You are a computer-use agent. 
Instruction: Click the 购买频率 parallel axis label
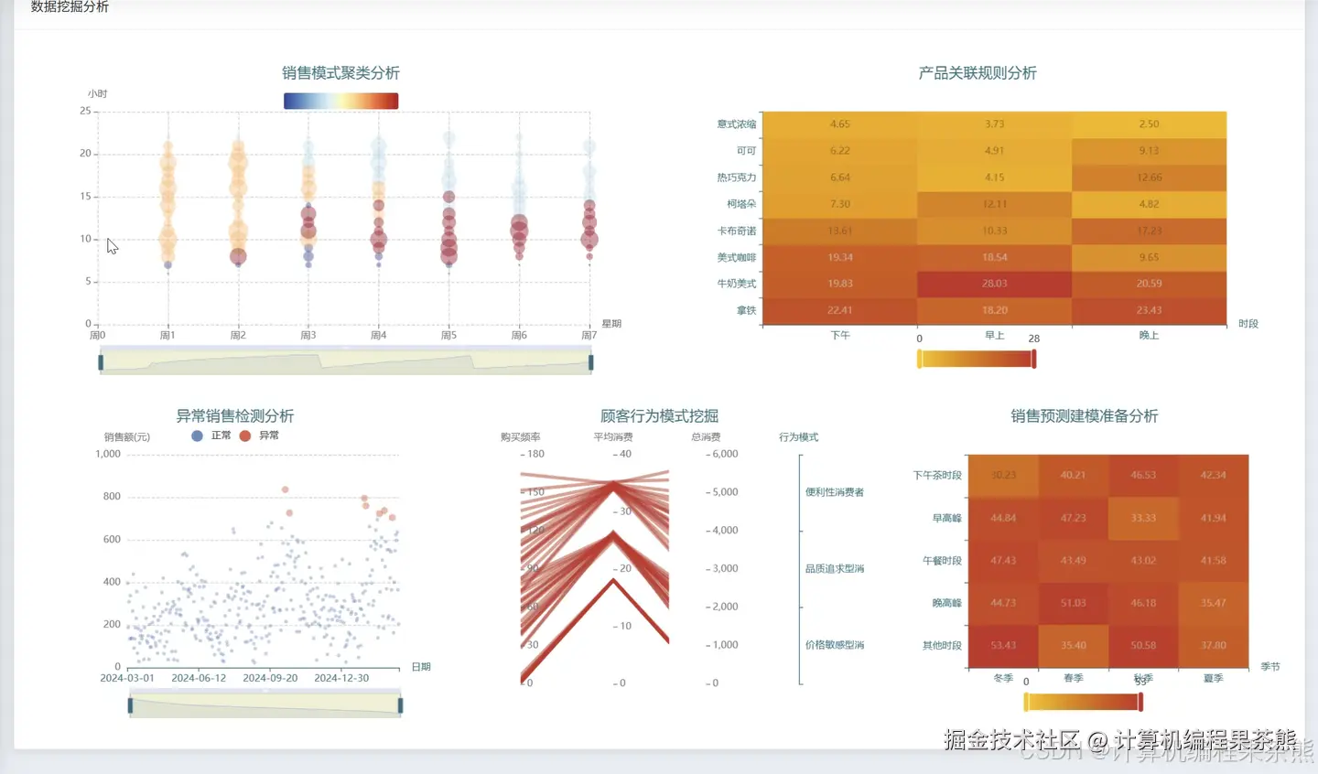(x=521, y=437)
